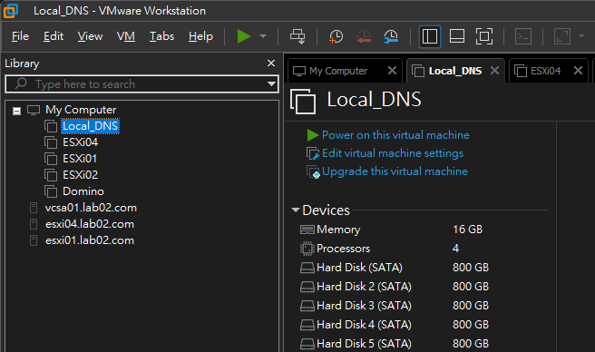Open the library search dropdown arrow

coord(271,84)
